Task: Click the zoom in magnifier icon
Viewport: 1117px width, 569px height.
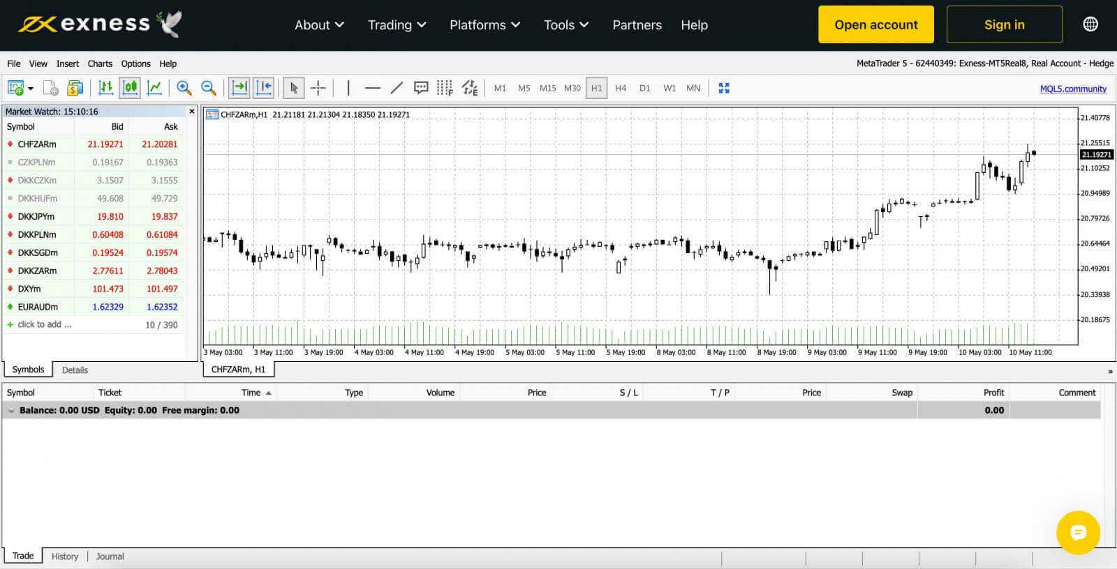Action: point(184,88)
